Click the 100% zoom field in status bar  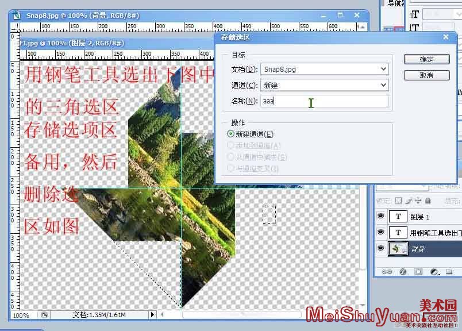21,315
